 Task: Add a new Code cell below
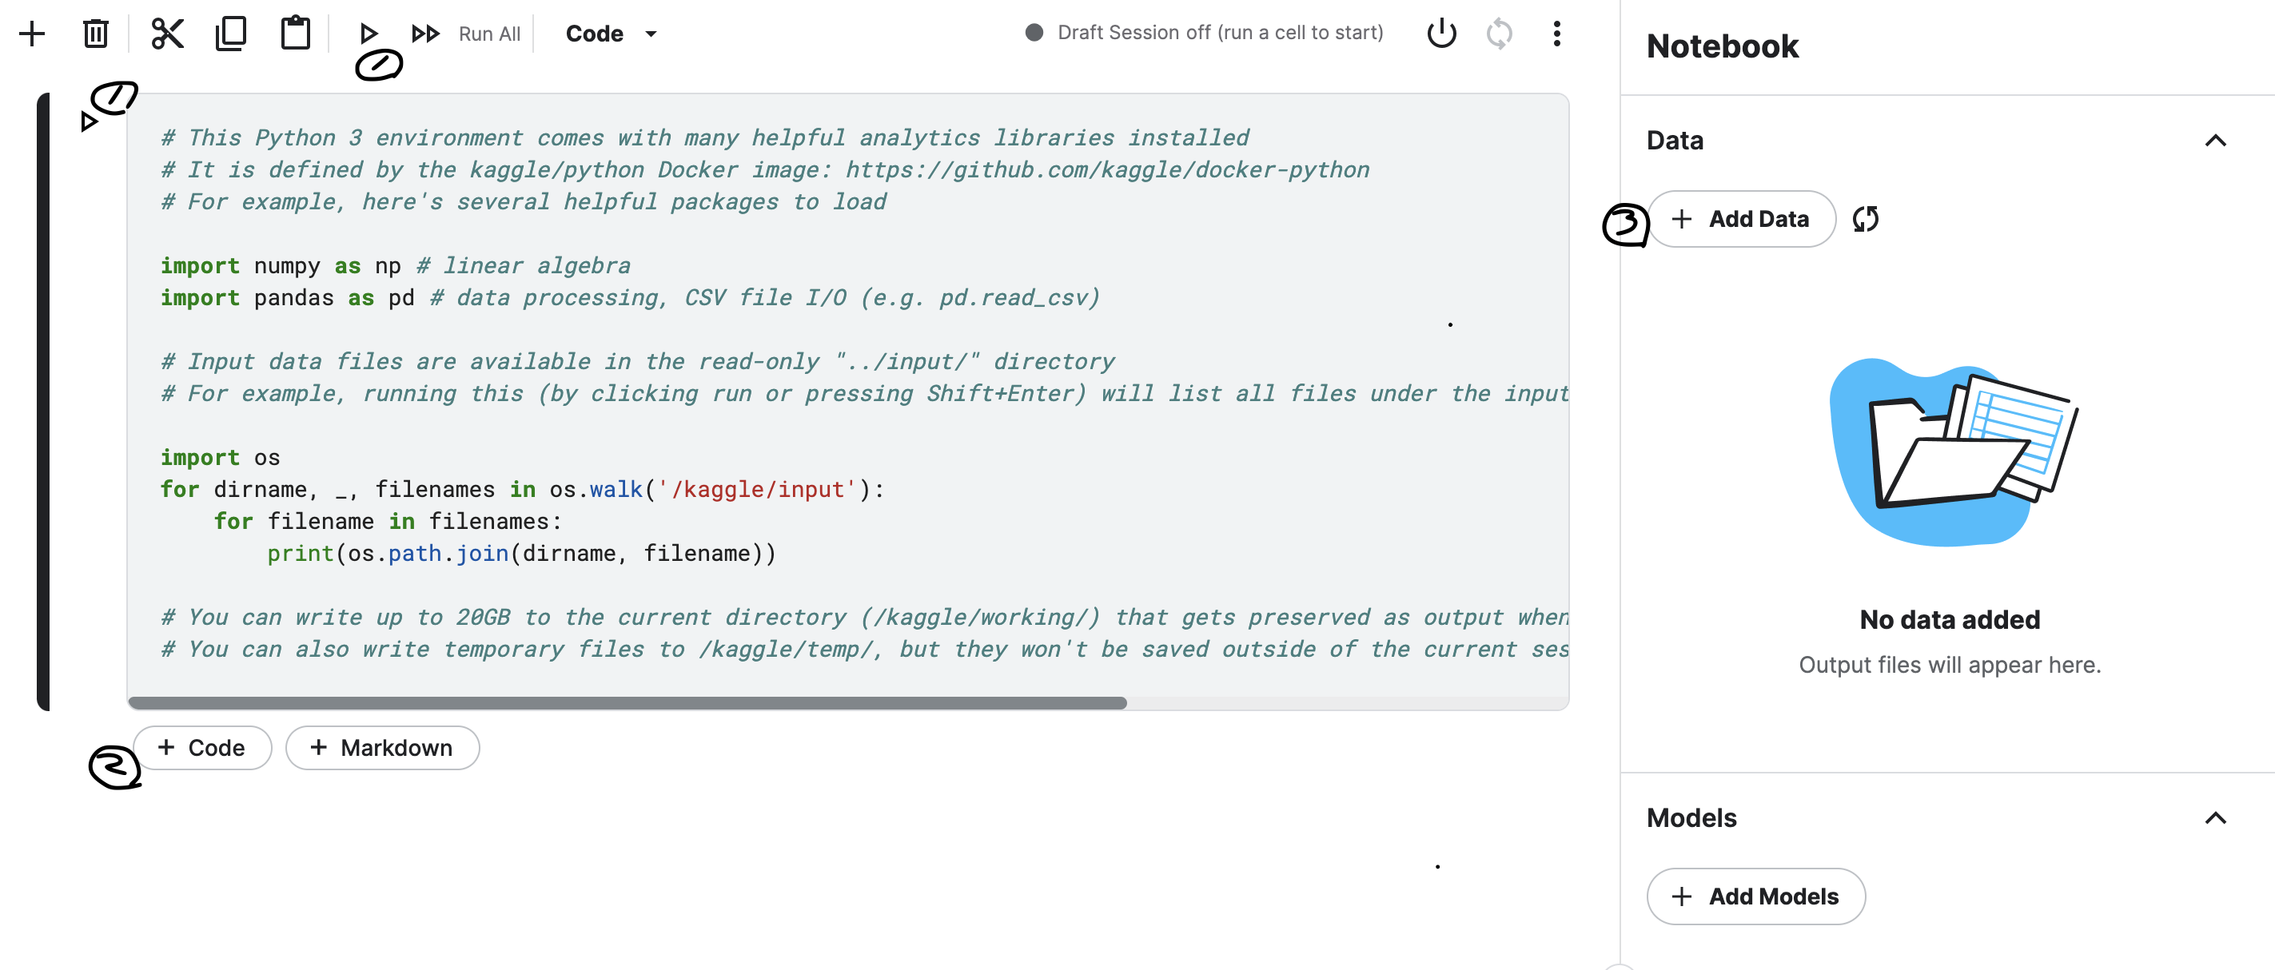tap(202, 748)
